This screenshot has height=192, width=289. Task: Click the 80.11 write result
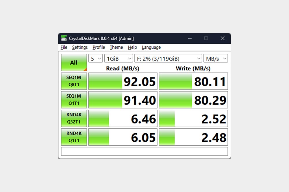click(193, 81)
